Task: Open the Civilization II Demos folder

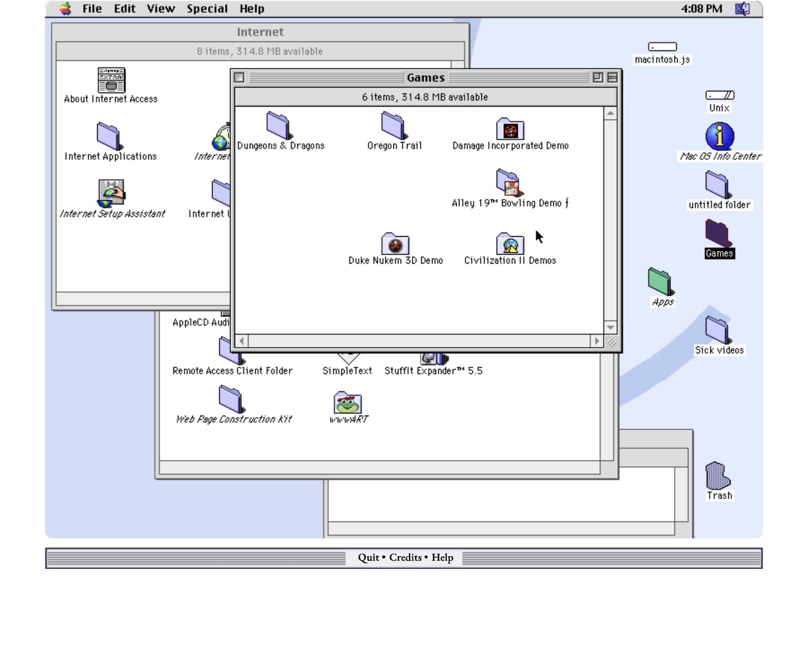Action: (510, 243)
